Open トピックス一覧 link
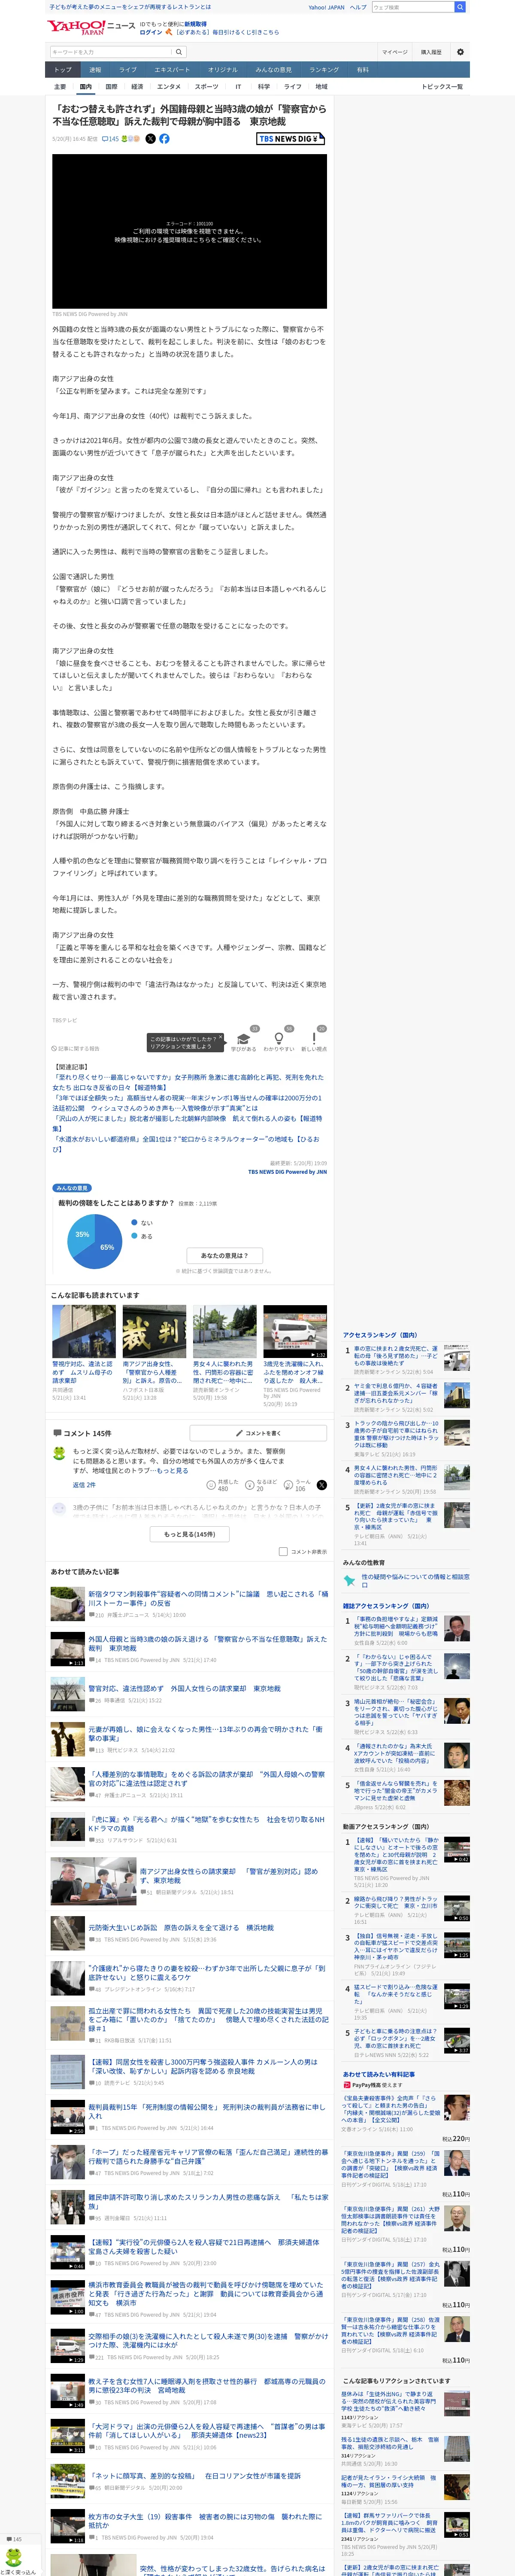 pyautogui.click(x=442, y=87)
